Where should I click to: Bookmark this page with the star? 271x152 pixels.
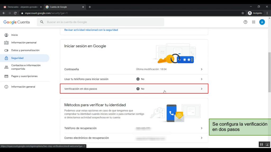point(243,13)
